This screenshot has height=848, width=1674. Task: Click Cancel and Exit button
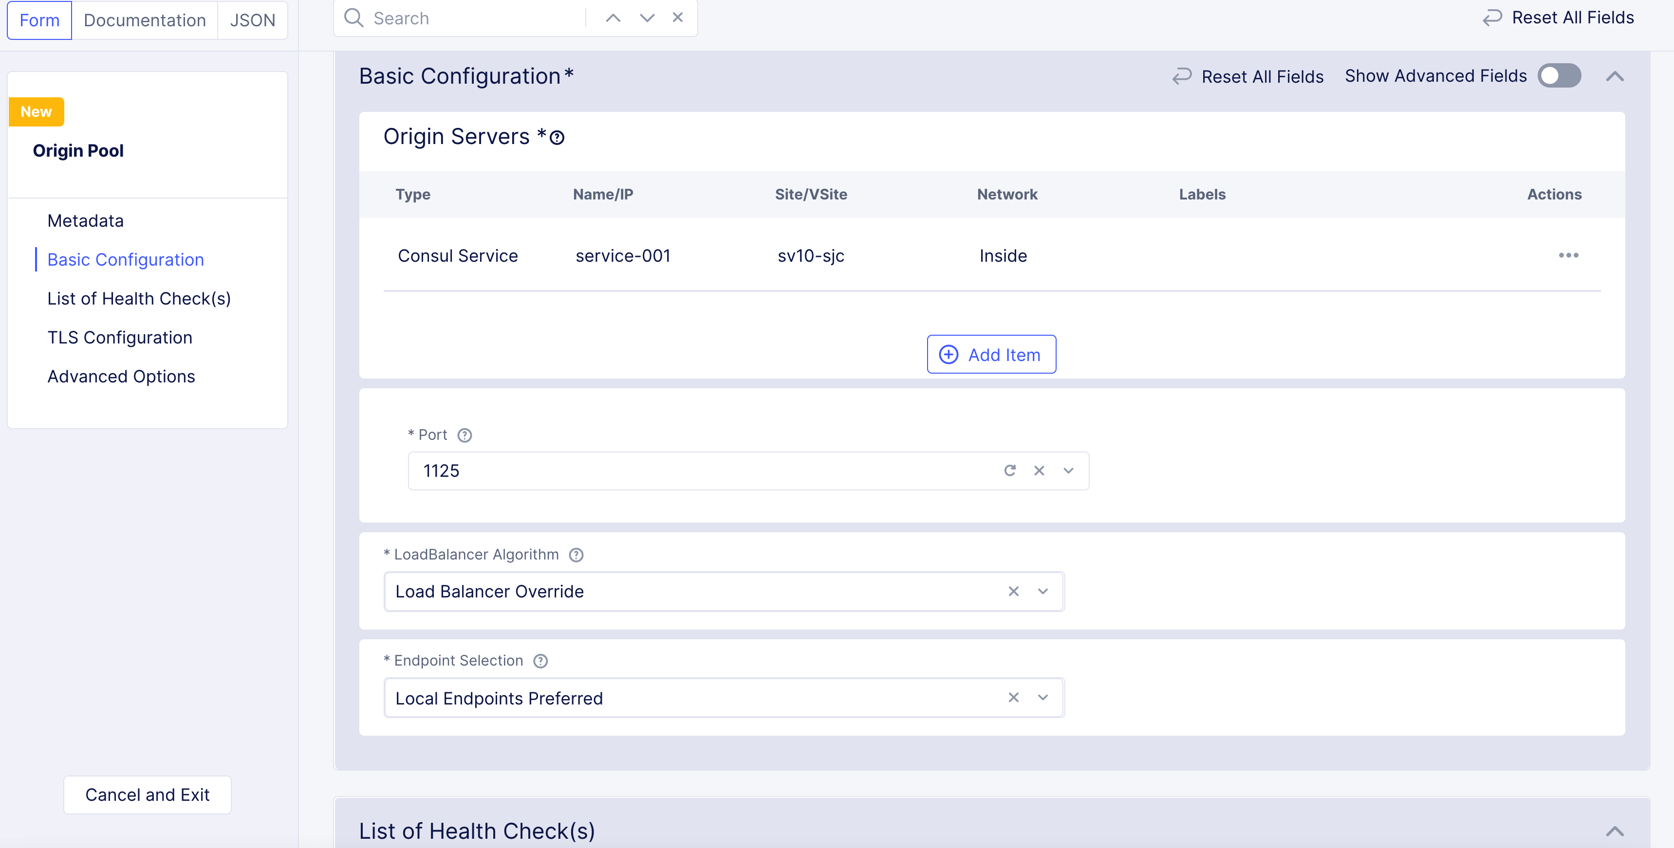point(148,795)
